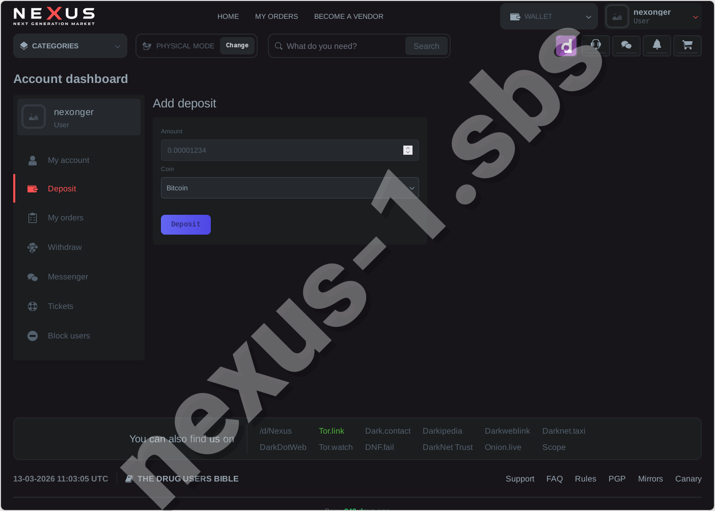The image size is (715, 511).
Task: Open the Mirrors footer link
Action: point(650,479)
